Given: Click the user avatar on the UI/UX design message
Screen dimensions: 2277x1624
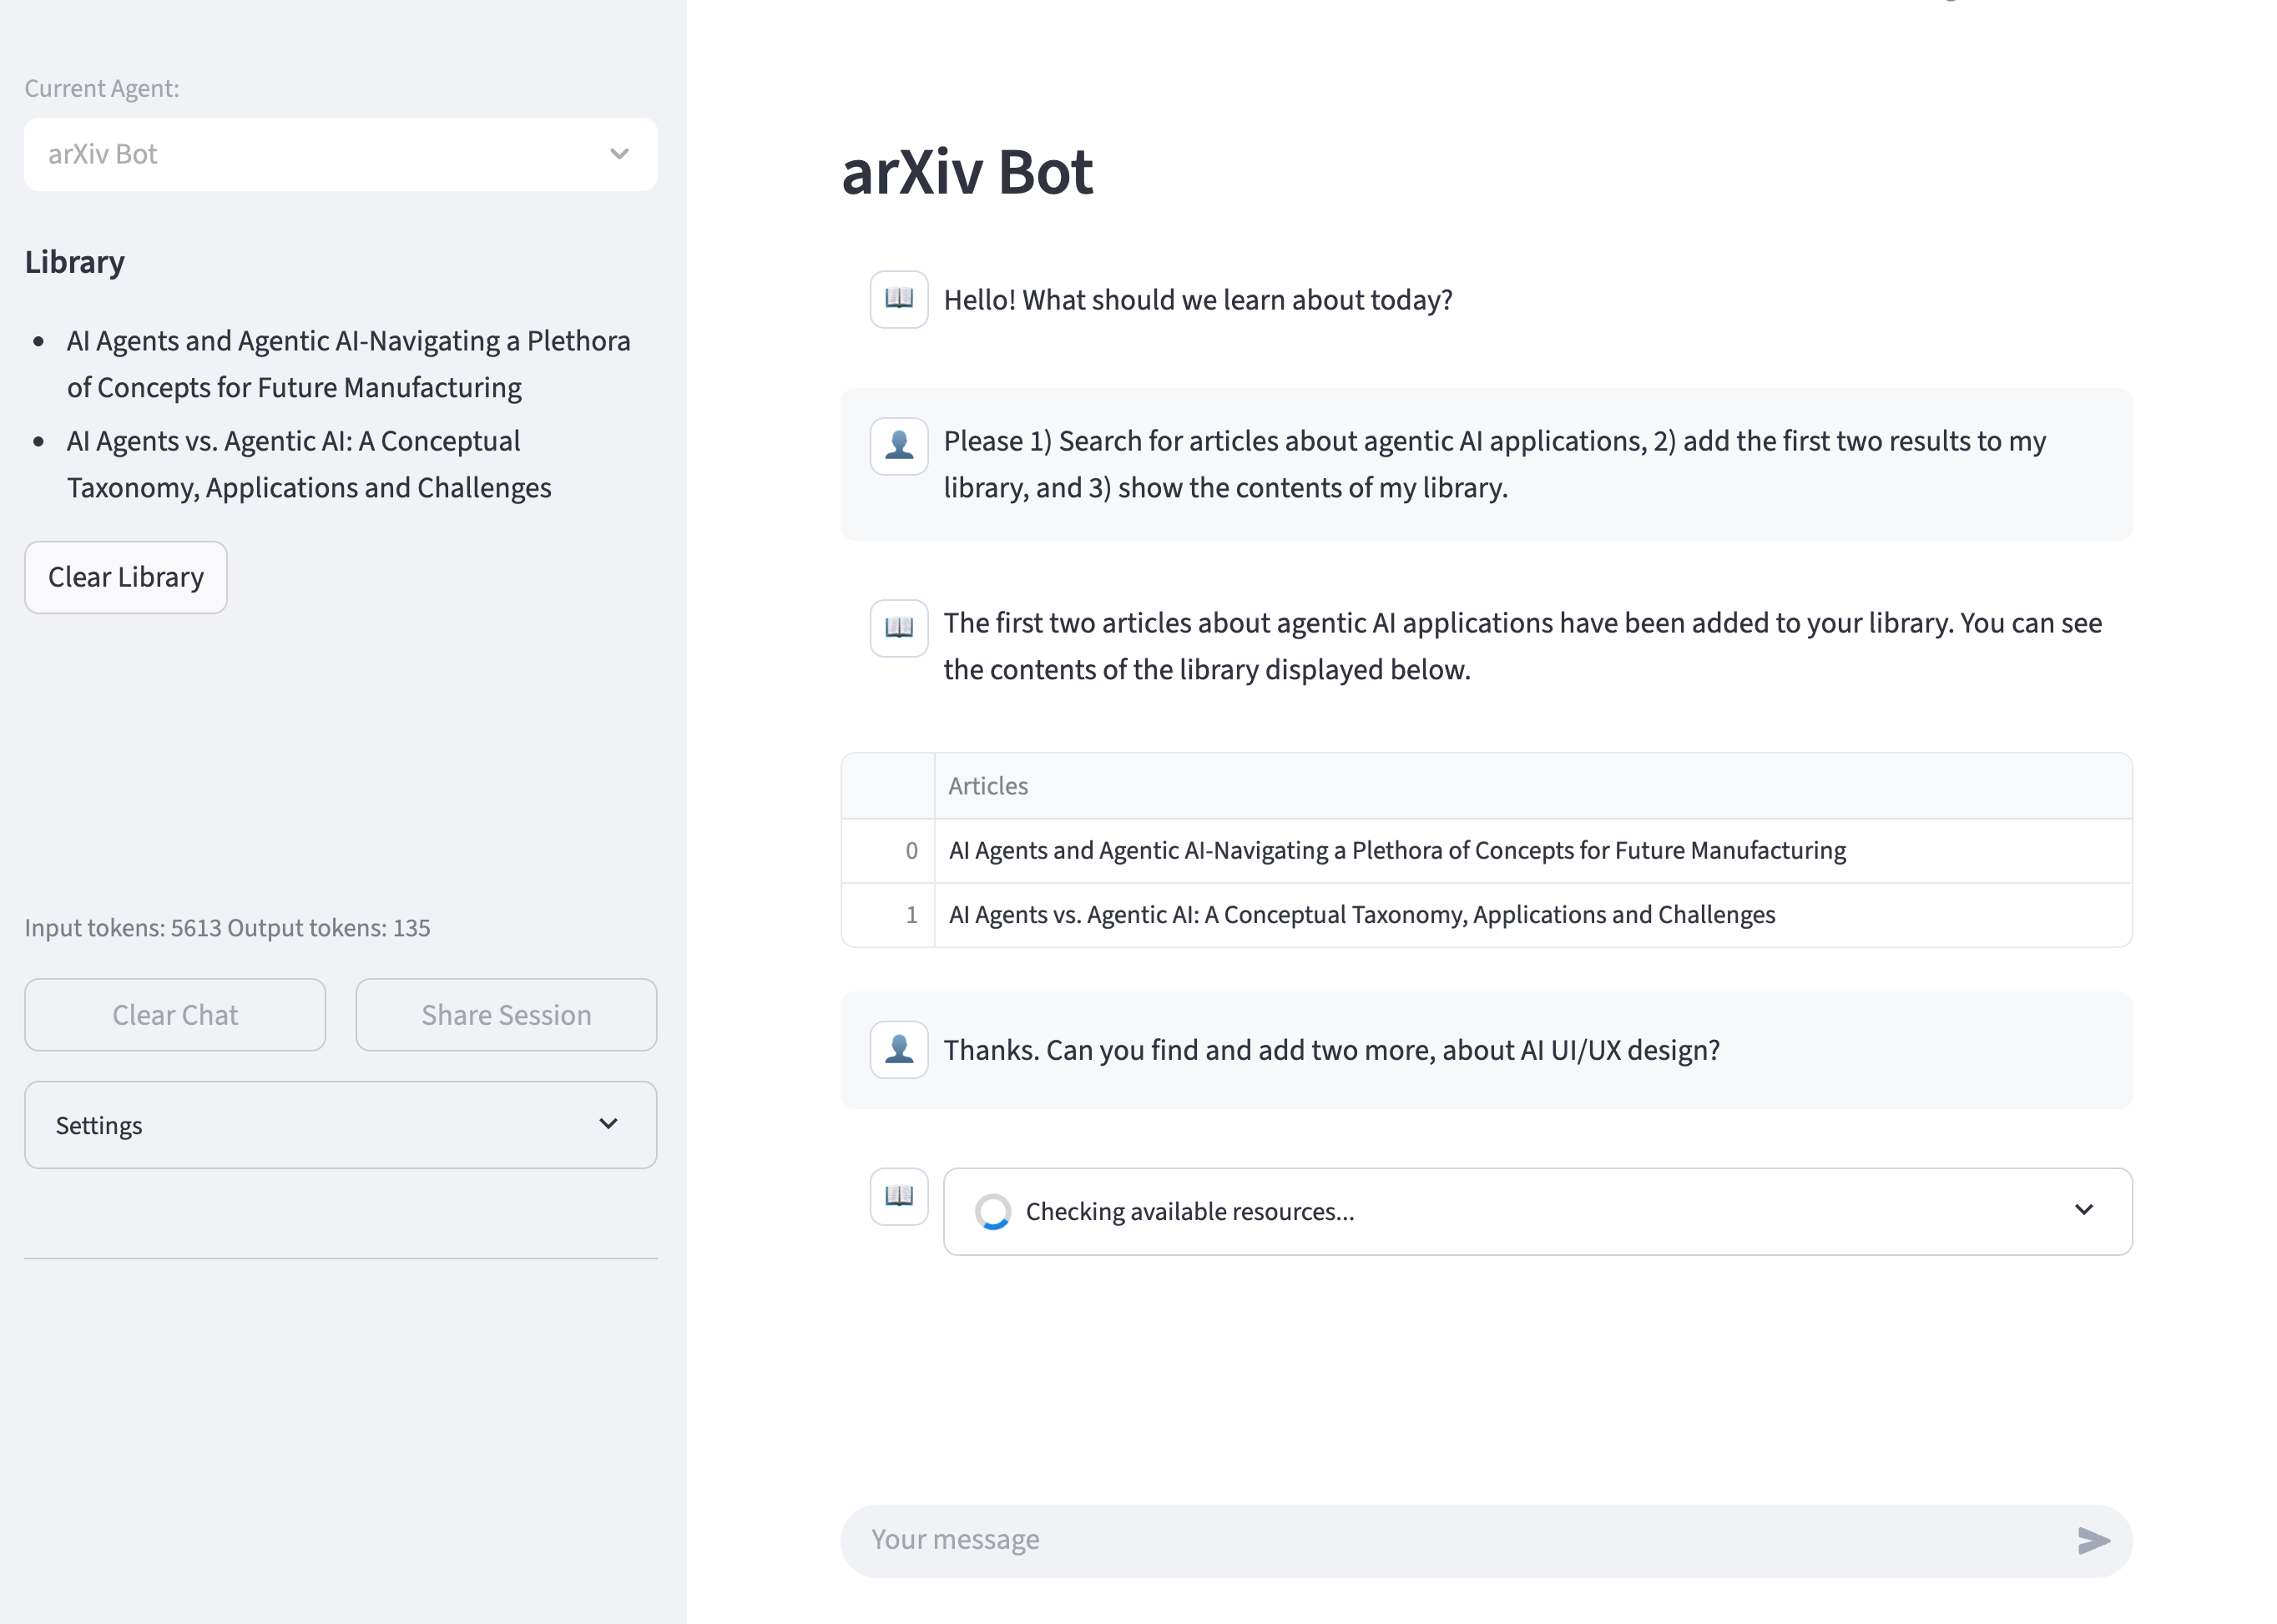Looking at the screenshot, I should click(x=898, y=1049).
